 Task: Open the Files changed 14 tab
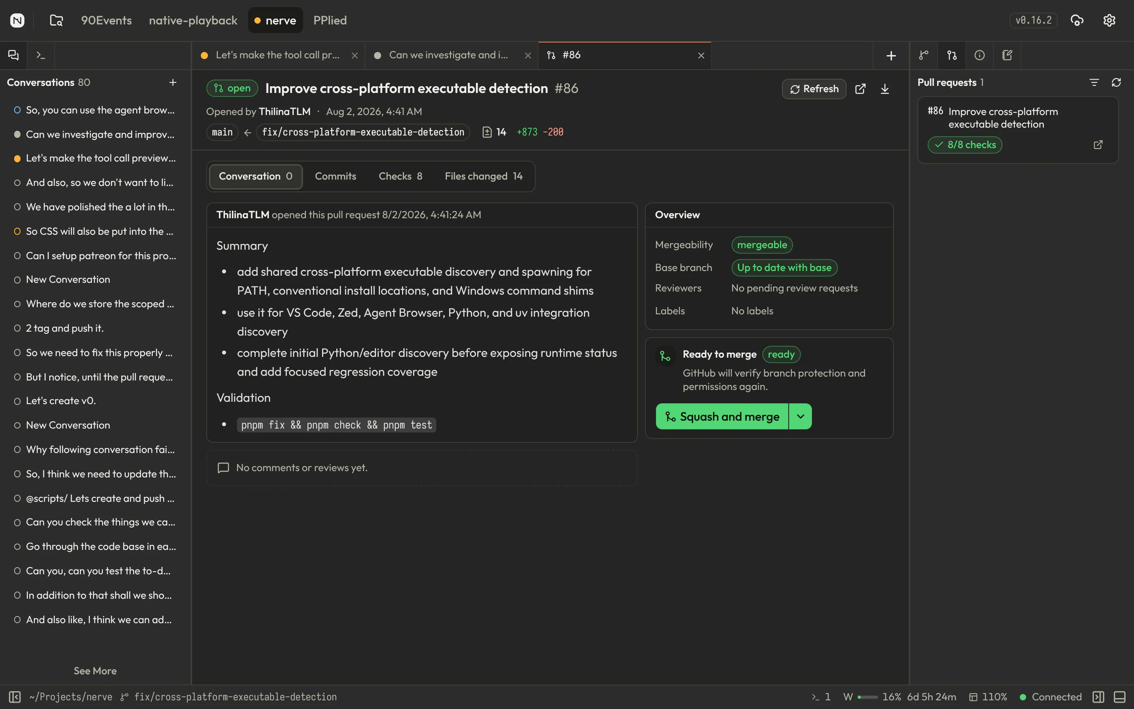tap(484, 176)
